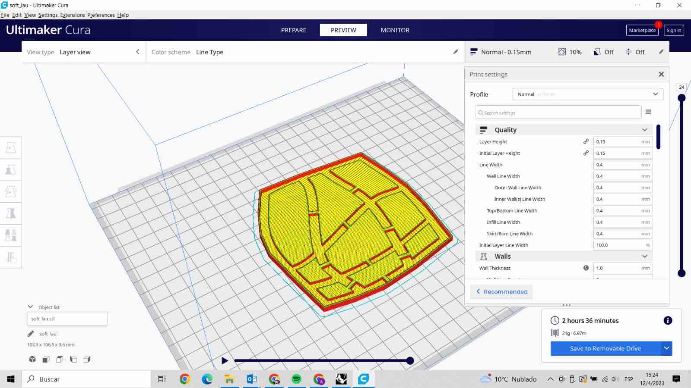
Task: Open the Profile dropdown
Action: [588, 94]
